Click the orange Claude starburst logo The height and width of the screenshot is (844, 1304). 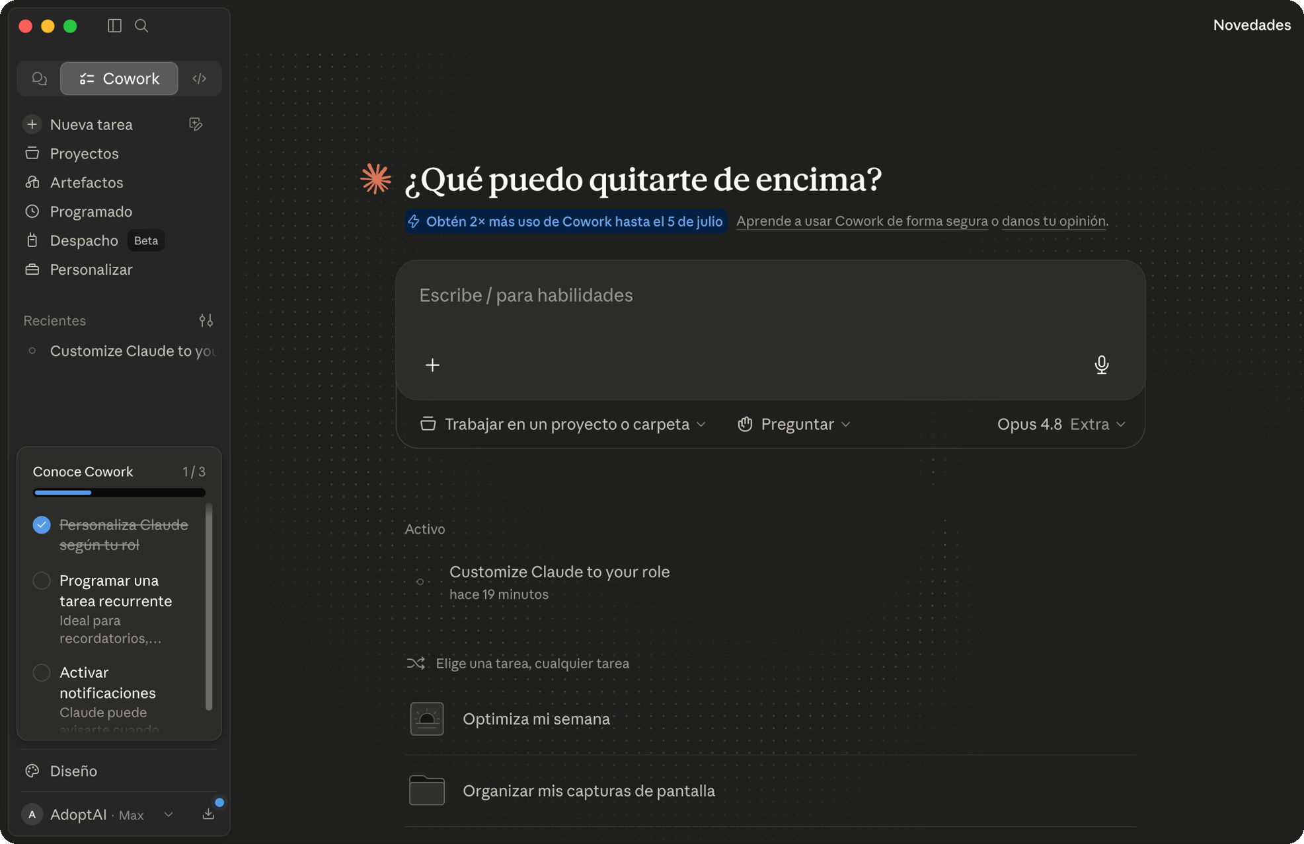[x=375, y=179]
